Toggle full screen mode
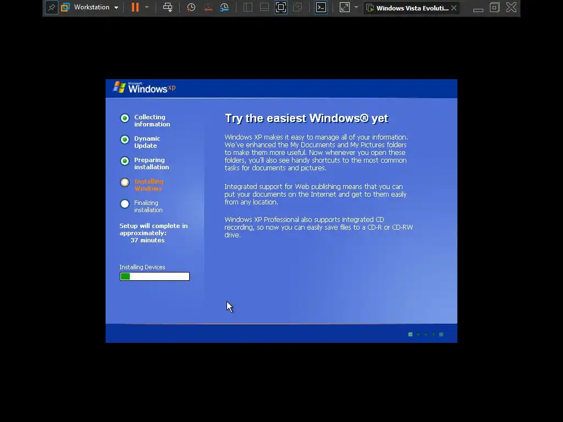 [281, 8]
